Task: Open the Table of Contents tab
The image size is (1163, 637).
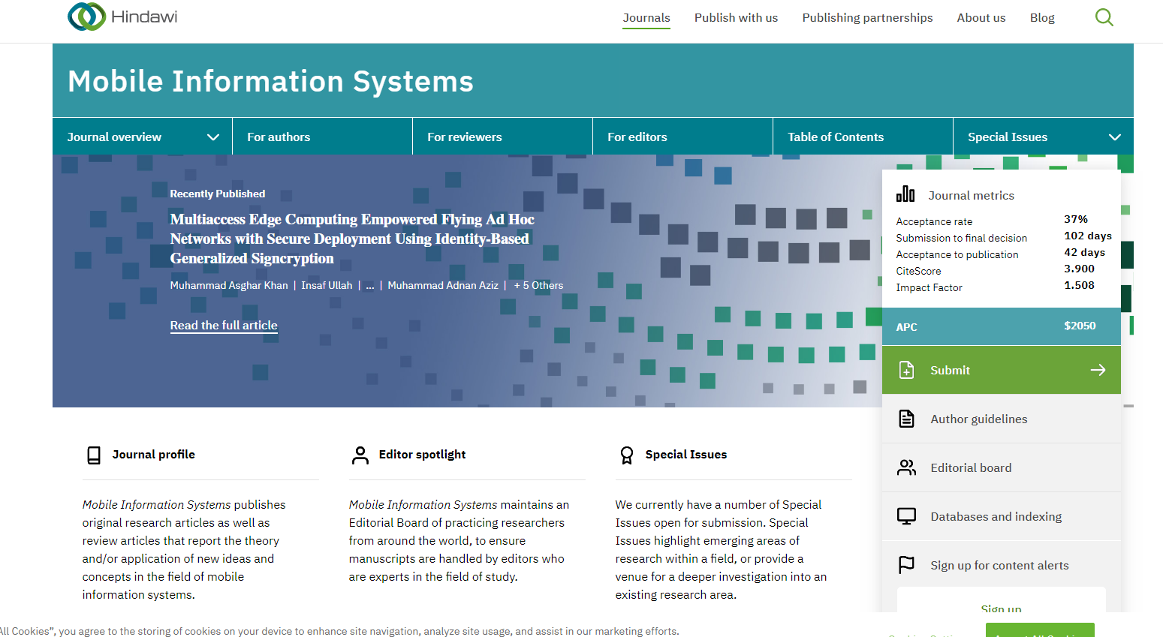Action: tap(863, 137)
